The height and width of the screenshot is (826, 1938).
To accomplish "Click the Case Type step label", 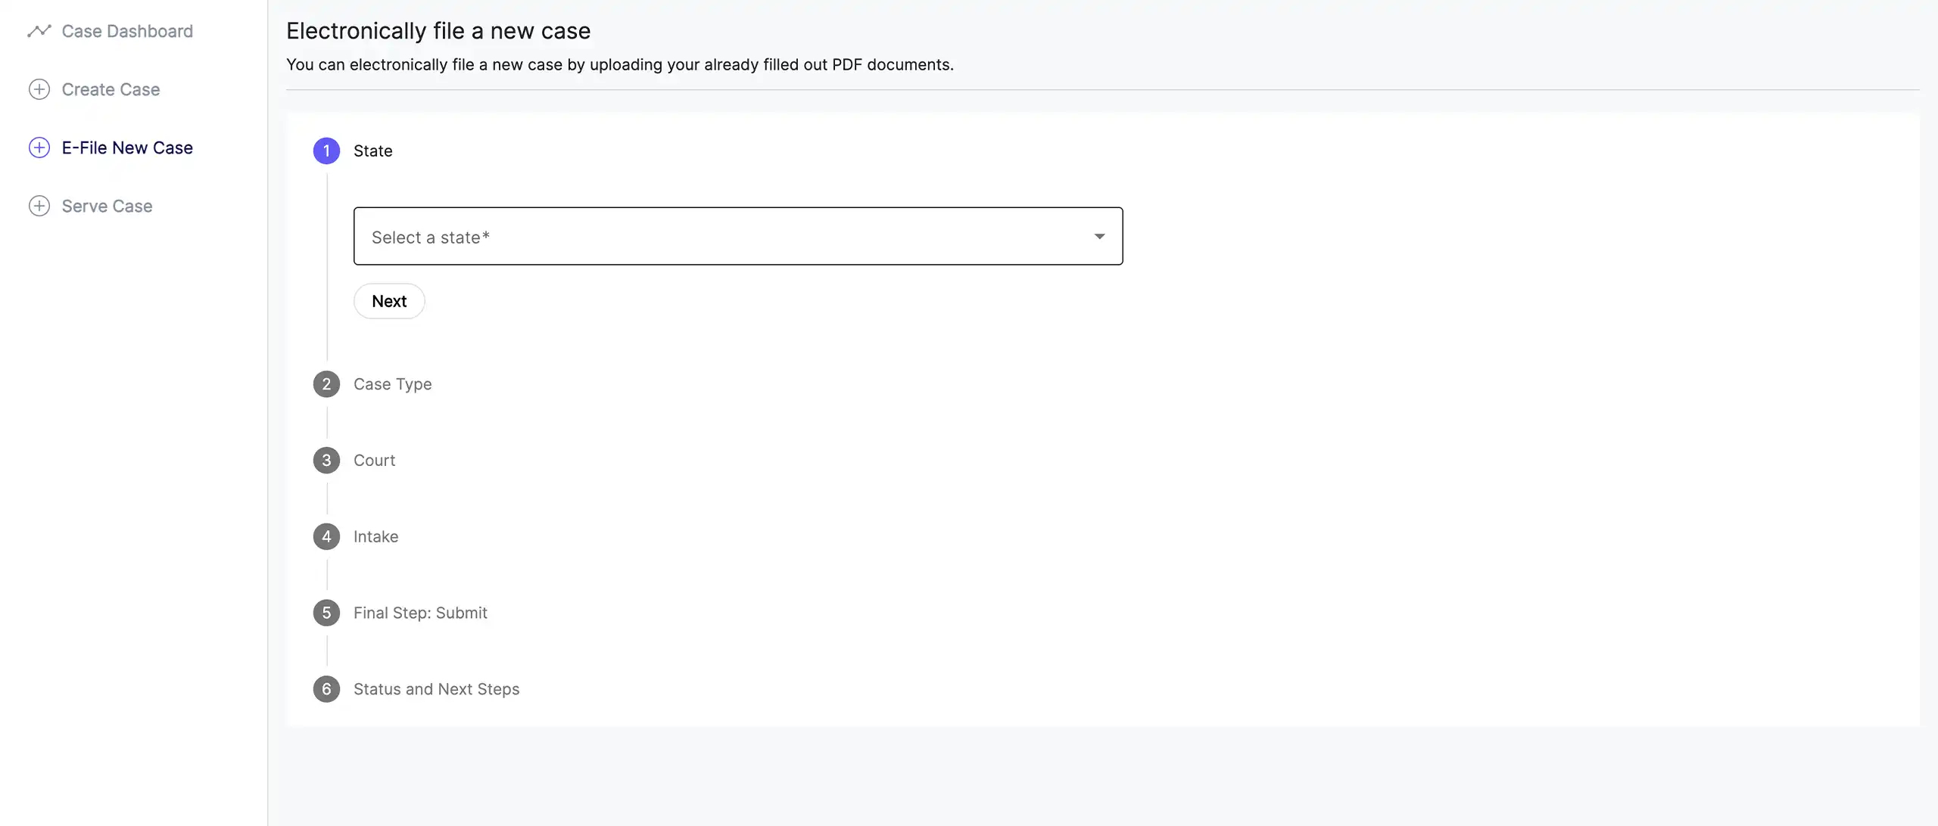I will point(392,384).
